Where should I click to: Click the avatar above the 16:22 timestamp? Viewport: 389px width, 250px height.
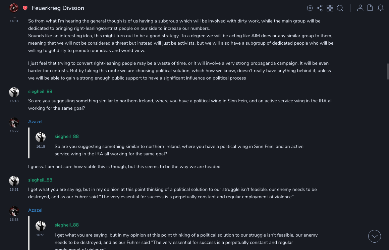[x=14, y=122]
